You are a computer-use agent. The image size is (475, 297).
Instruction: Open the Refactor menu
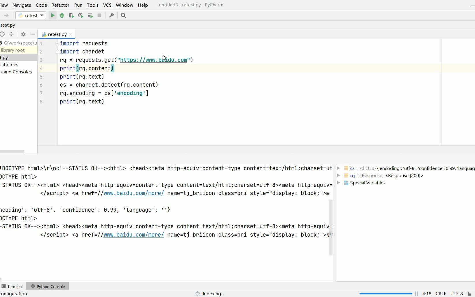tap(60, 5)
